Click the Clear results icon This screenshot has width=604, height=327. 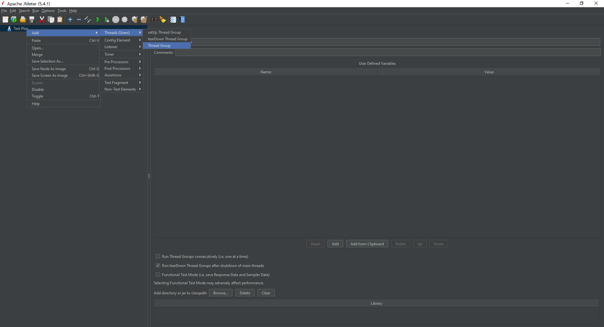pyautogui.click(x=134, y=19)
